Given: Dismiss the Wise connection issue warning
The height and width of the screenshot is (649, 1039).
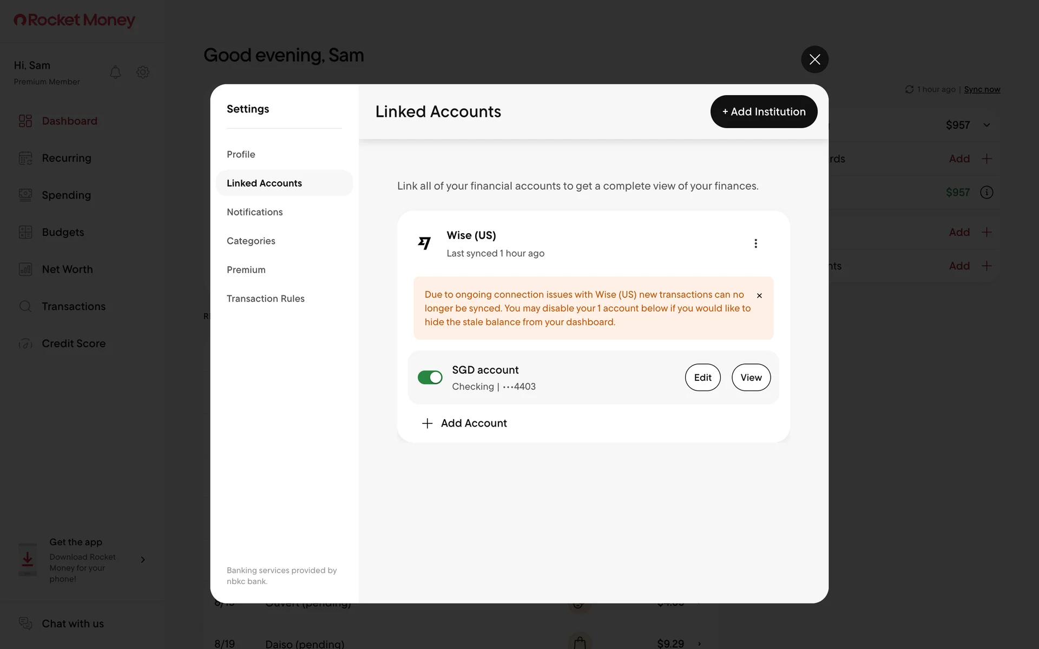Looking at the screenshot, I should pos(759,295).
